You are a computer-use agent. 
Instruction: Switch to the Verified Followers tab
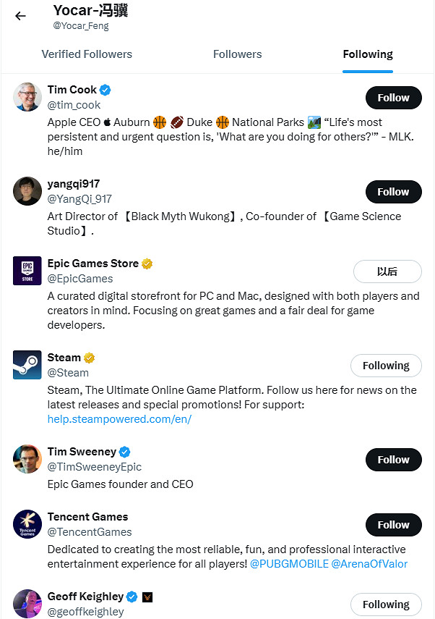point(87,54)
